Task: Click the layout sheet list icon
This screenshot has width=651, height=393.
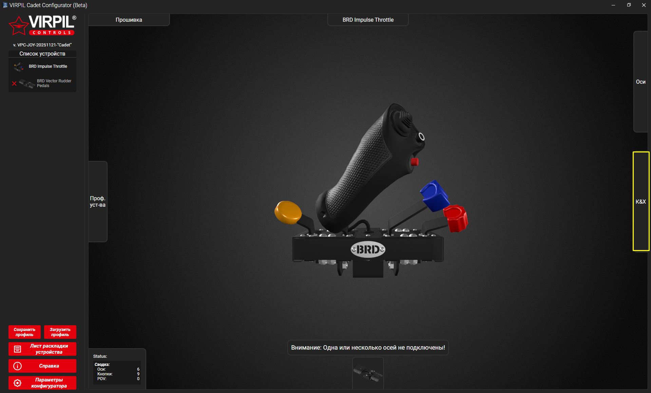Action: [x=17, y=349]
